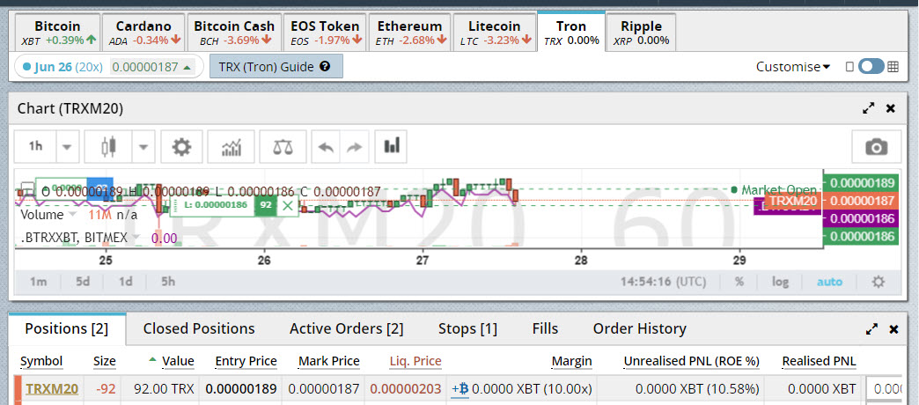Toggle percent scale on chart
The height and width of the screenshot is (405, 919).
click(739, 282)
